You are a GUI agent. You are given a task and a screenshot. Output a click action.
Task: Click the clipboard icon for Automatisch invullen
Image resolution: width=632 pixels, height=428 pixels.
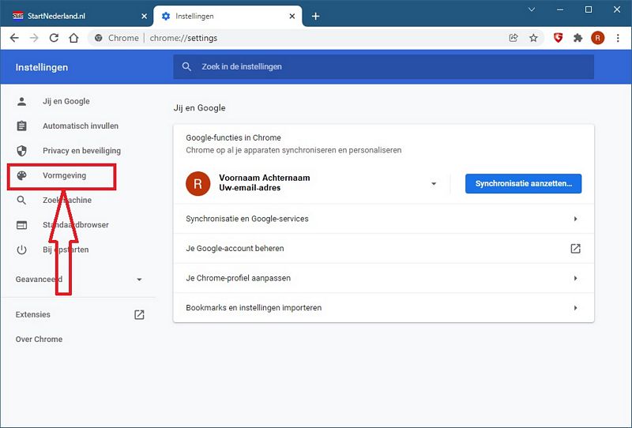click(22, 126)
